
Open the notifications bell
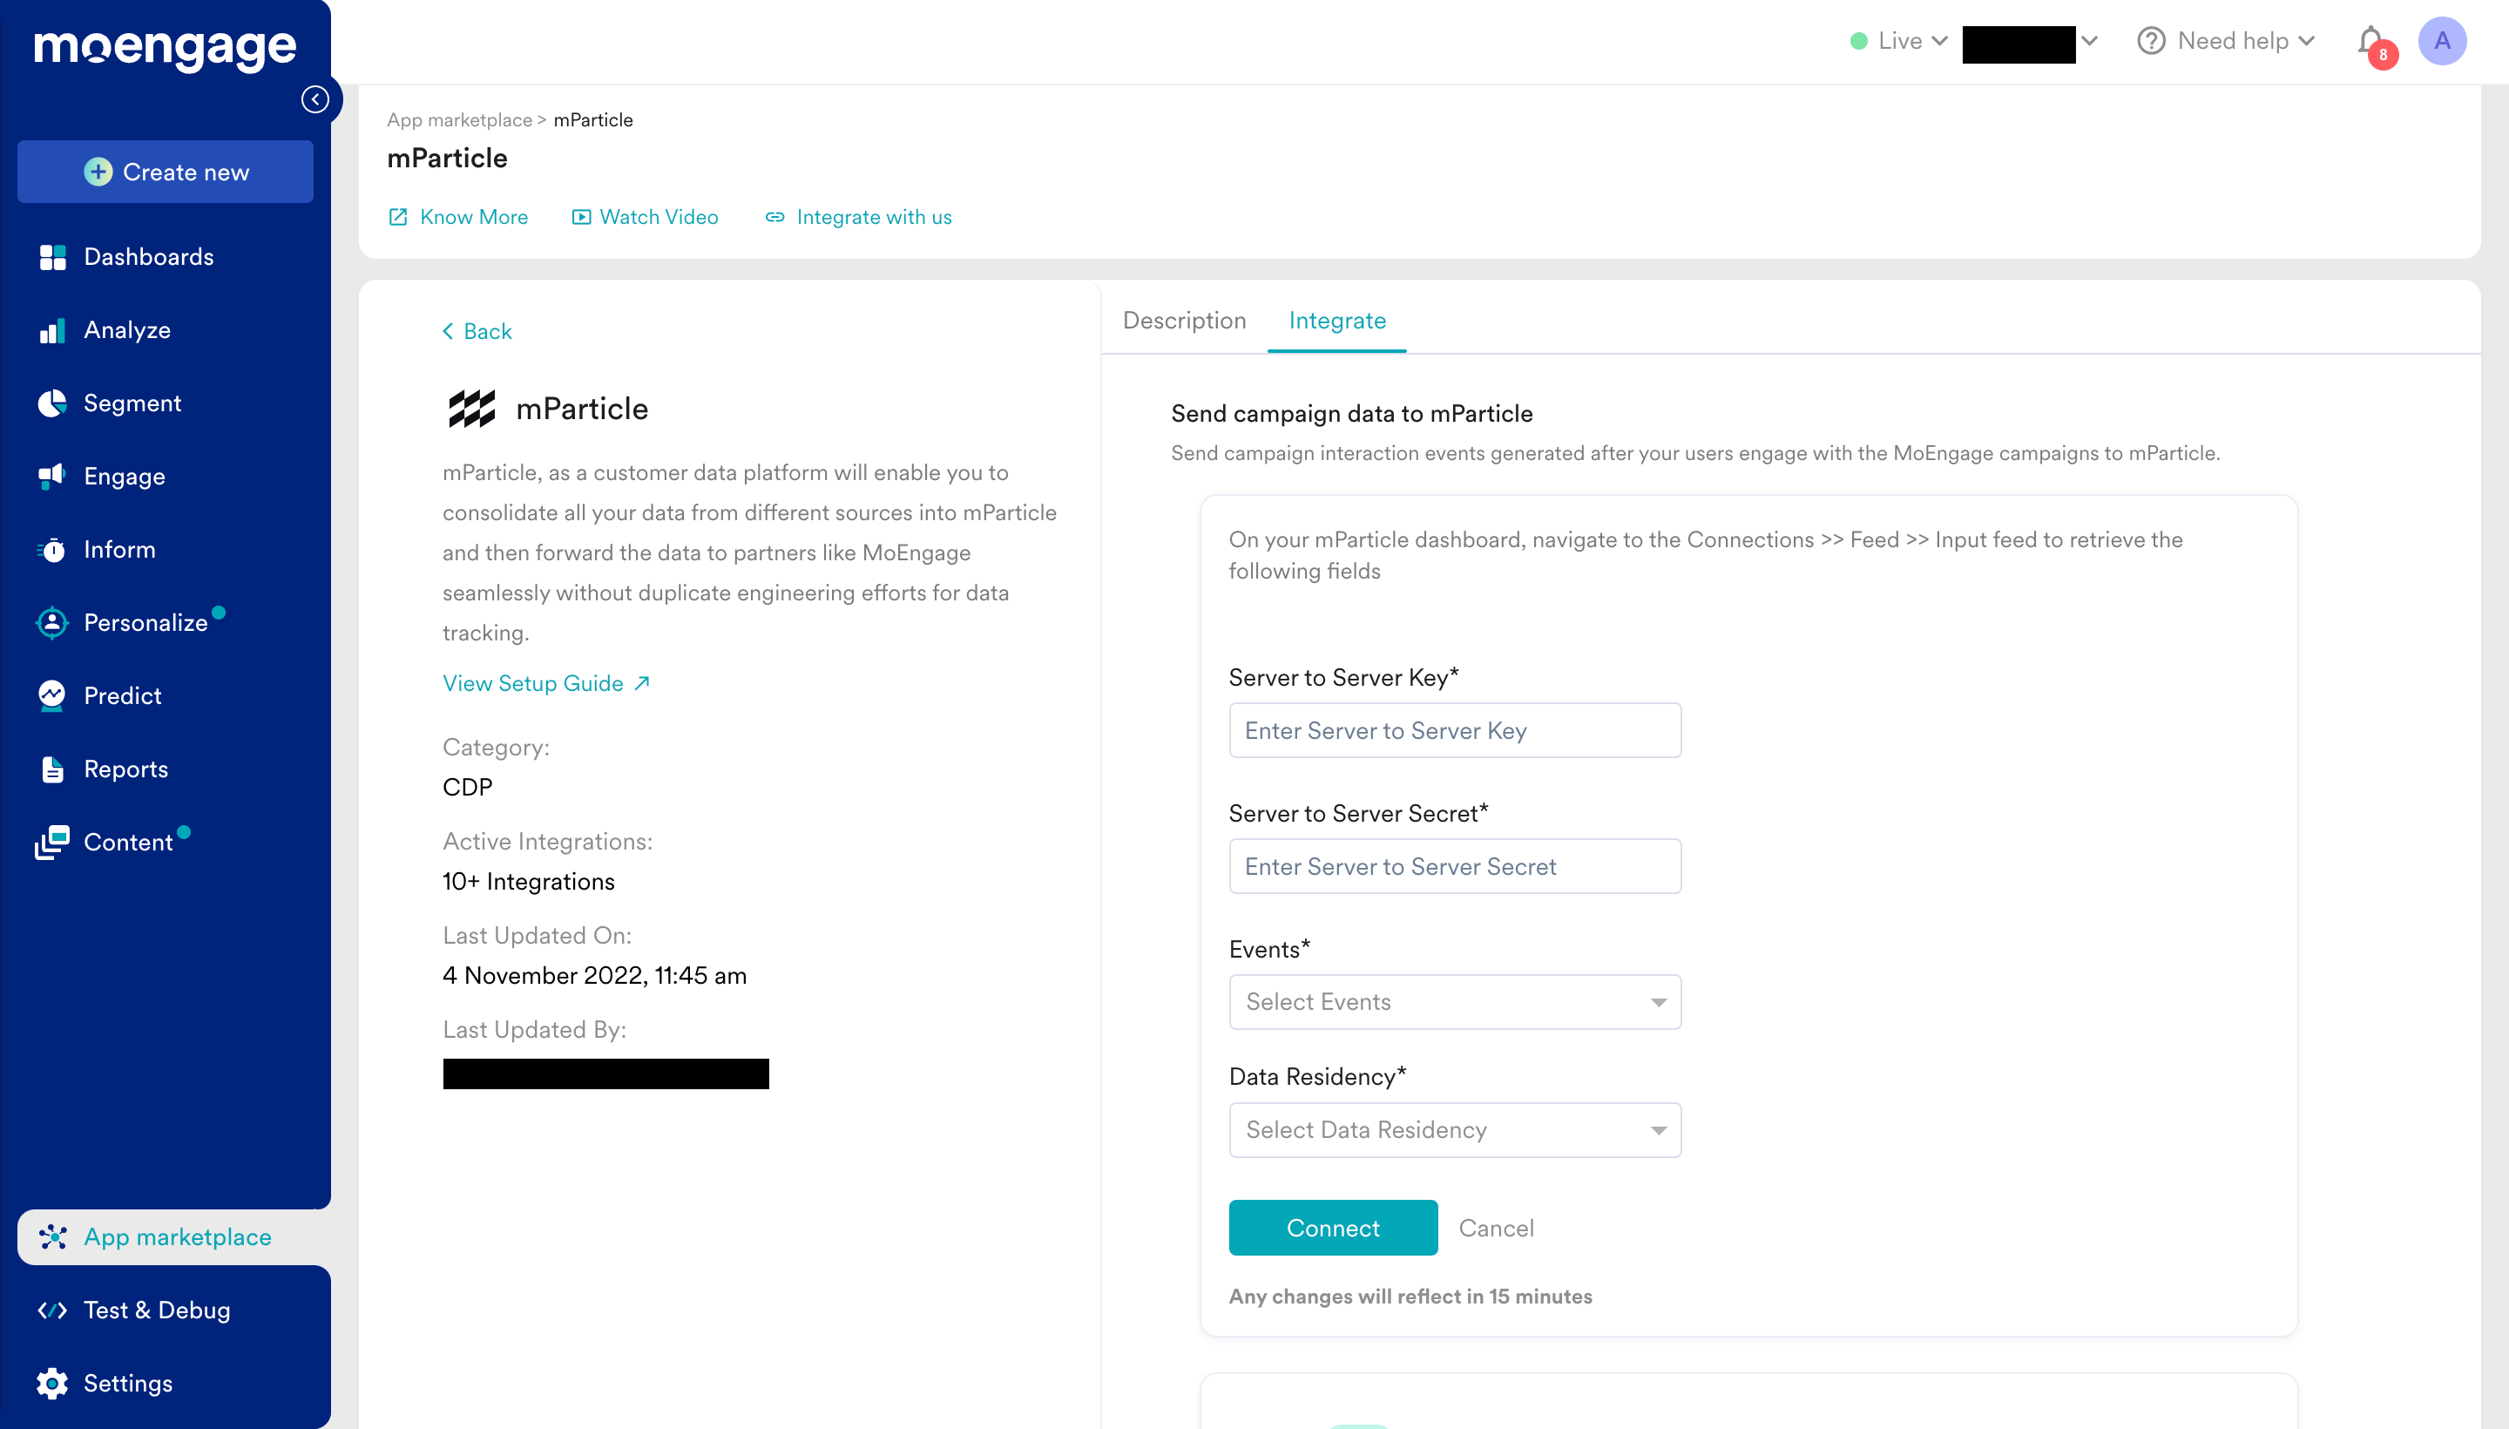coord(2370,42)
